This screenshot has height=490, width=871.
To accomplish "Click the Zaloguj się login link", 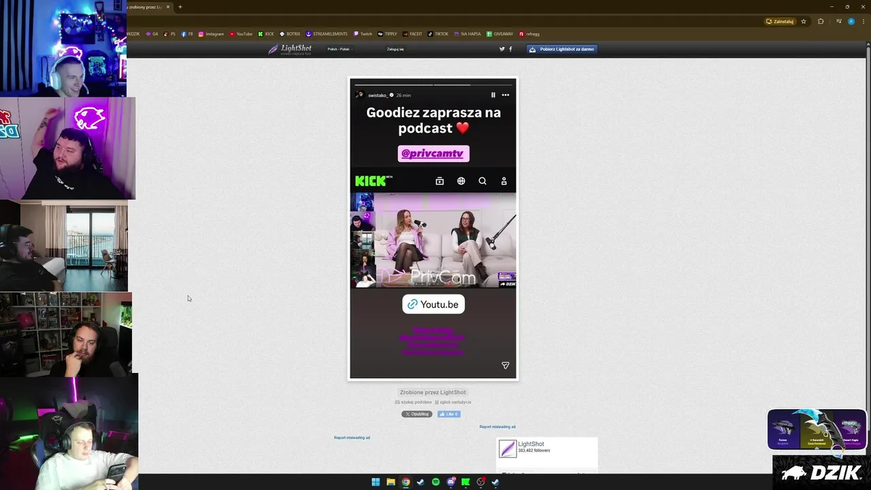I will [395, 49].
